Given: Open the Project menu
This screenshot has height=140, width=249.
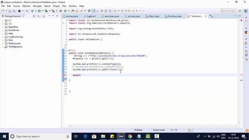Looking at the screenshot, I should (56, 6).
